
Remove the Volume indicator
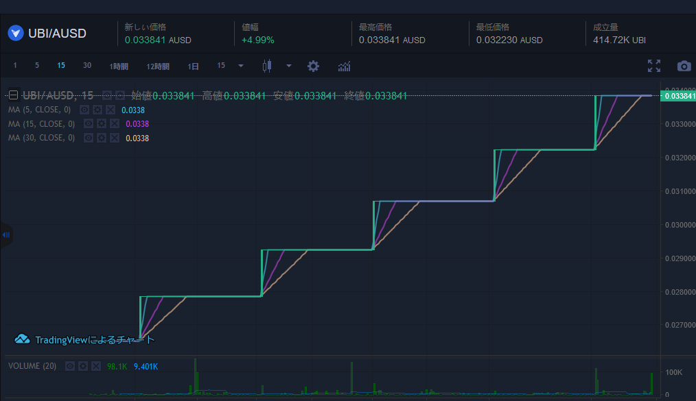(95, 367)
